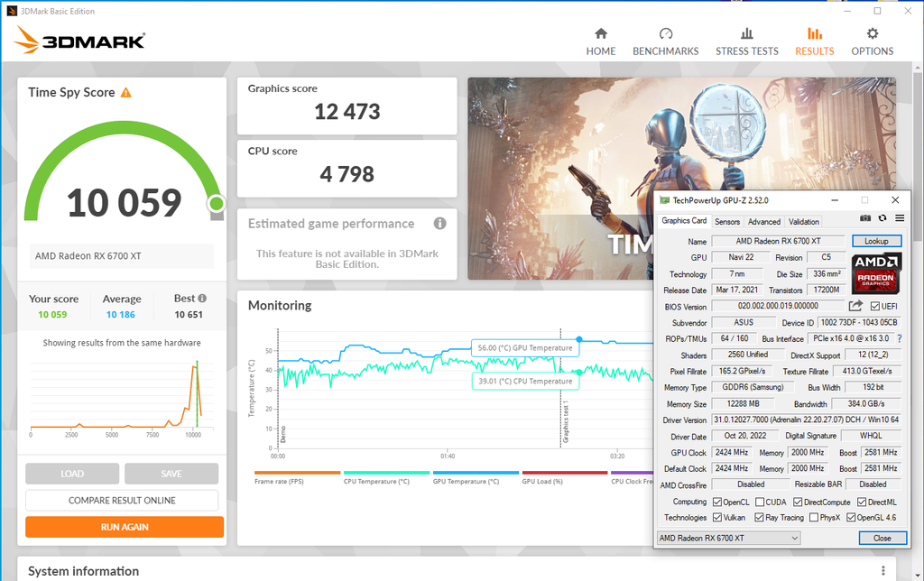Click the Time Spy Score warning triangle

click(126, 93)
